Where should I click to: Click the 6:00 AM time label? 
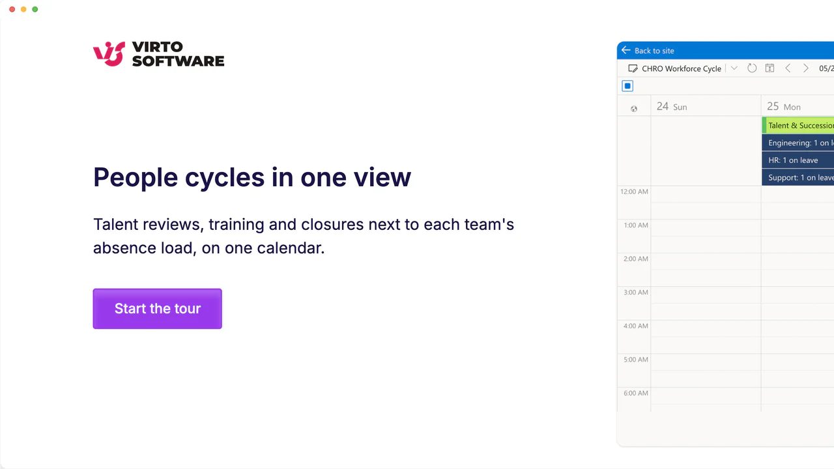[x=635, y=393]
